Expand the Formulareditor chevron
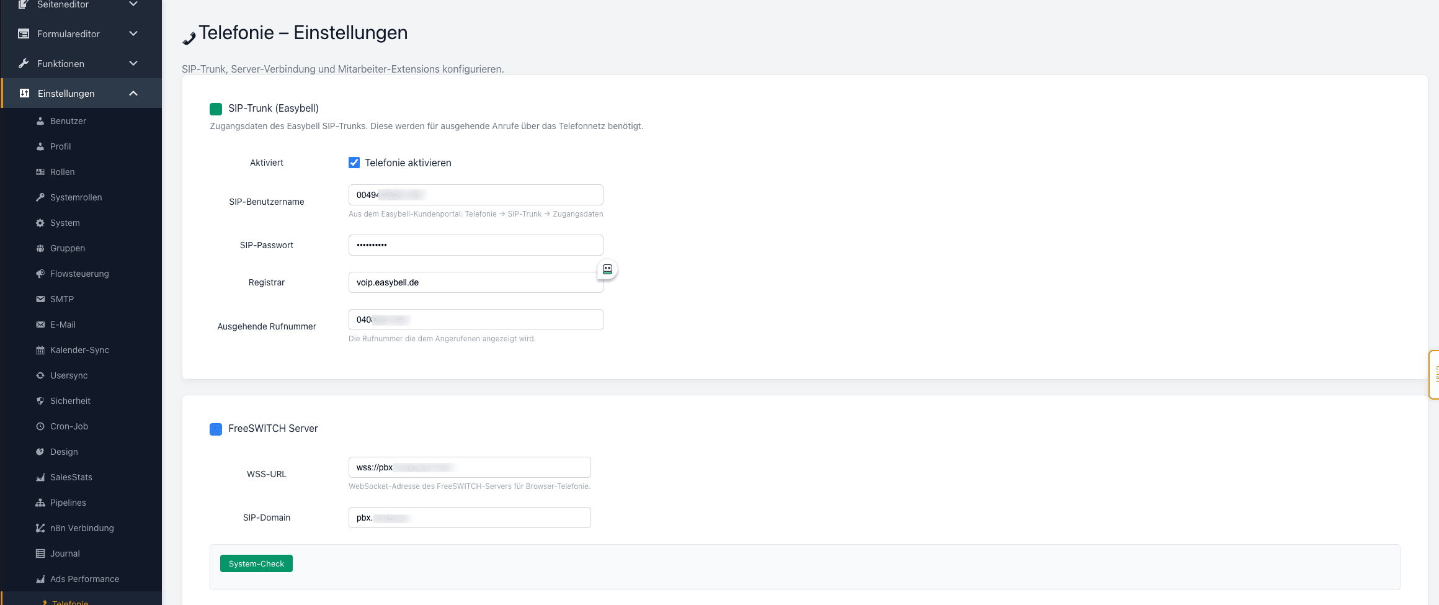1439x605 pixels. point(133,34)
